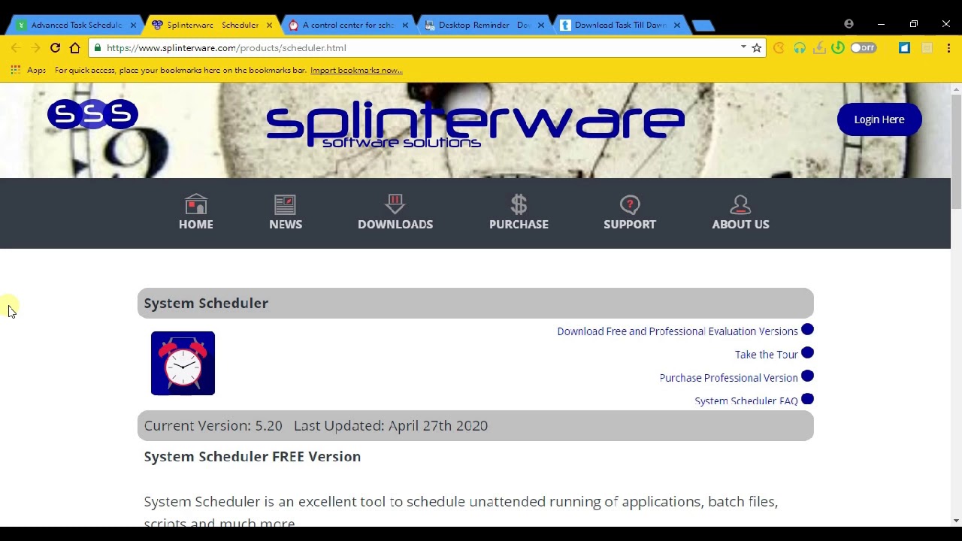This screenshot has width=962, height=541.
Task: View site security info via padlock
Action: coord(98,47)
